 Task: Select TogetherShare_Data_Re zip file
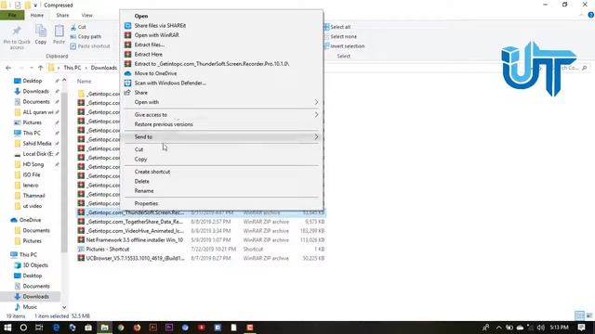pyautogui.click(x=201, y=222)
